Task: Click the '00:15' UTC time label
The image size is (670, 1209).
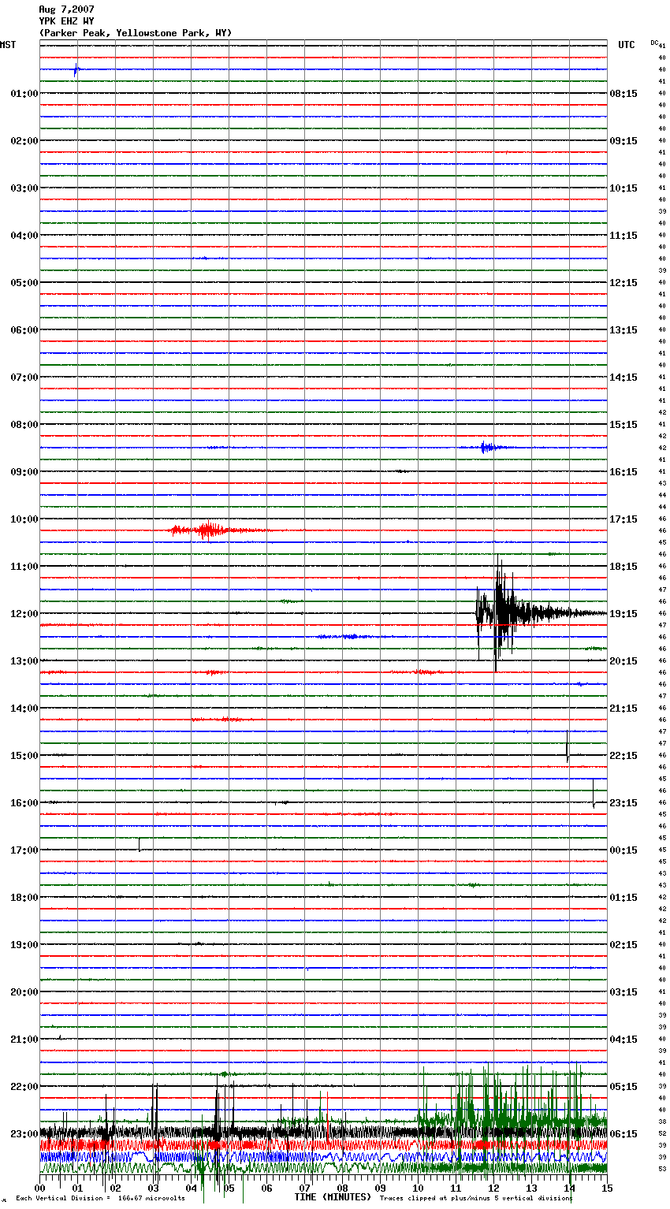Action: click(x=623, y=850)
